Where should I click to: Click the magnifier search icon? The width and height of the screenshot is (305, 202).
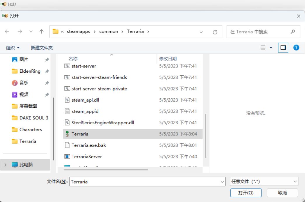coord(293,32)
